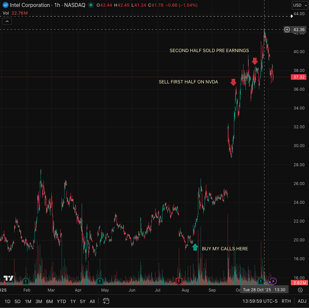Select the YTD time range
309x308 pixels.
(x=61, y=301)
